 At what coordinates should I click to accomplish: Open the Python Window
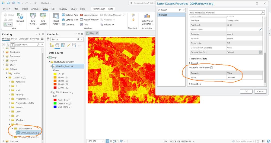tap(89, 20)
